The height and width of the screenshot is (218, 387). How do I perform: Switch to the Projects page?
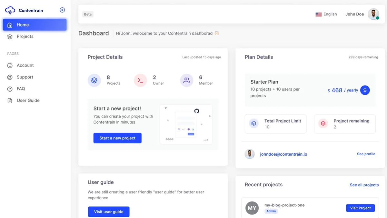pos(25,36)
